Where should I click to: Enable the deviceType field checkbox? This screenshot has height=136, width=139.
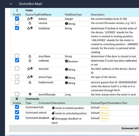[x=17, y=77]
